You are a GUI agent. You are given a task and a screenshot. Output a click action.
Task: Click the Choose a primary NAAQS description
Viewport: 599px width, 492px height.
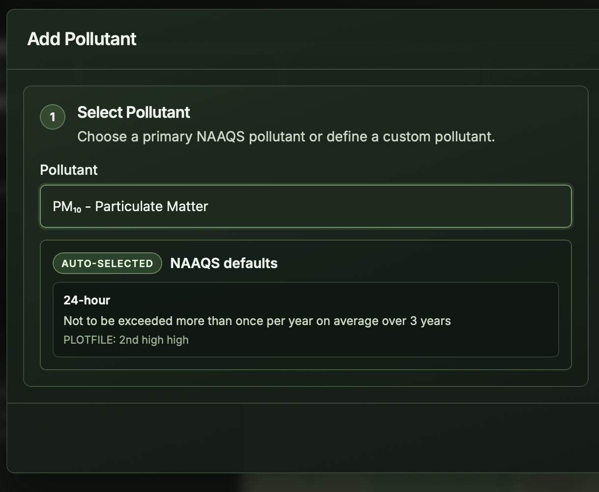click(285, 137)
